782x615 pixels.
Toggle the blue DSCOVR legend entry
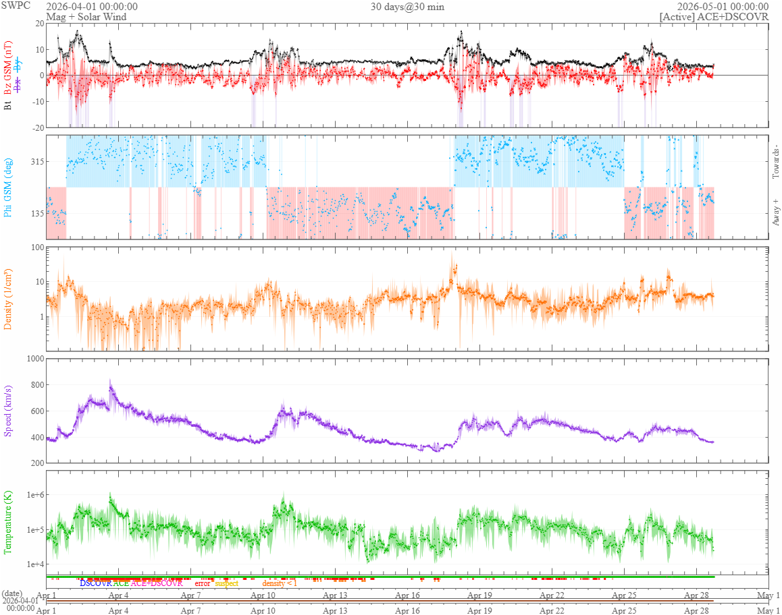[96, 583]
